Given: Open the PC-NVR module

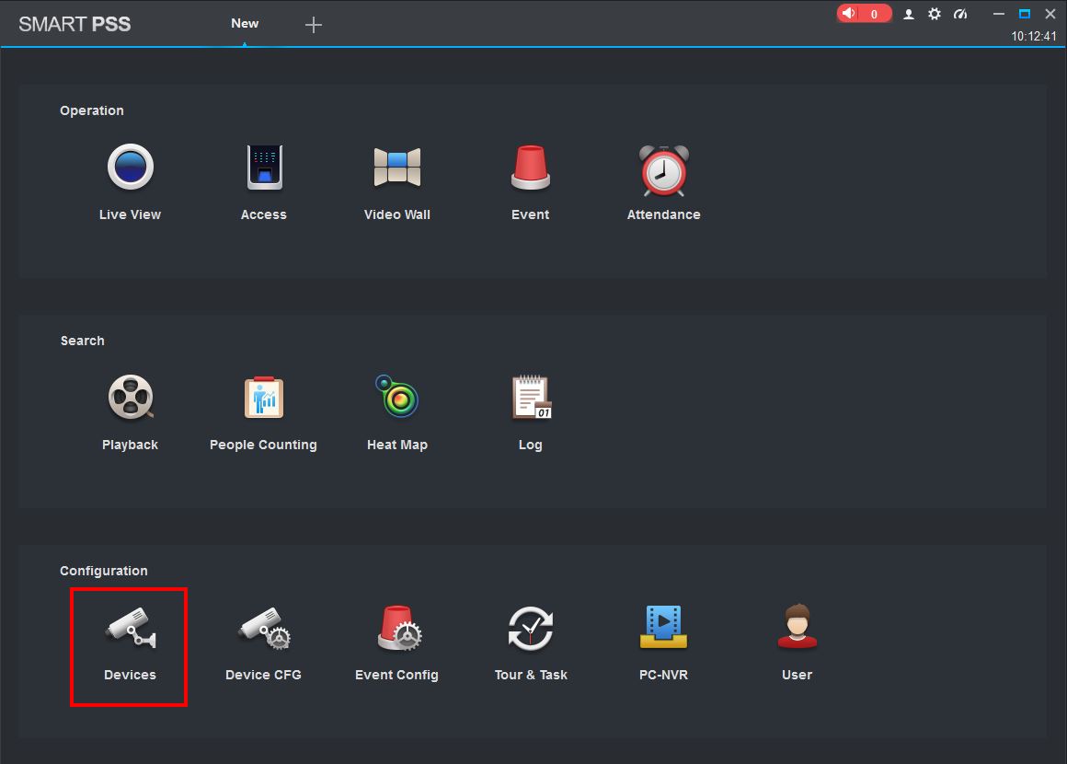Looking at the screenshot, I should (x=663, y=643).
